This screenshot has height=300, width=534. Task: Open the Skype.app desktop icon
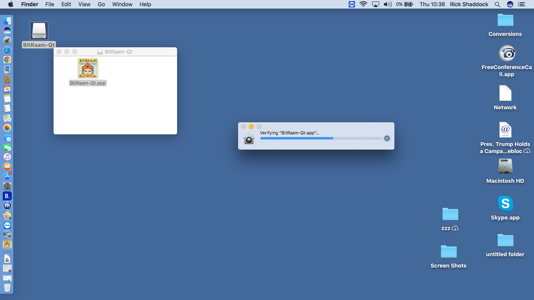pyautogui.click(x=505, y=204)
